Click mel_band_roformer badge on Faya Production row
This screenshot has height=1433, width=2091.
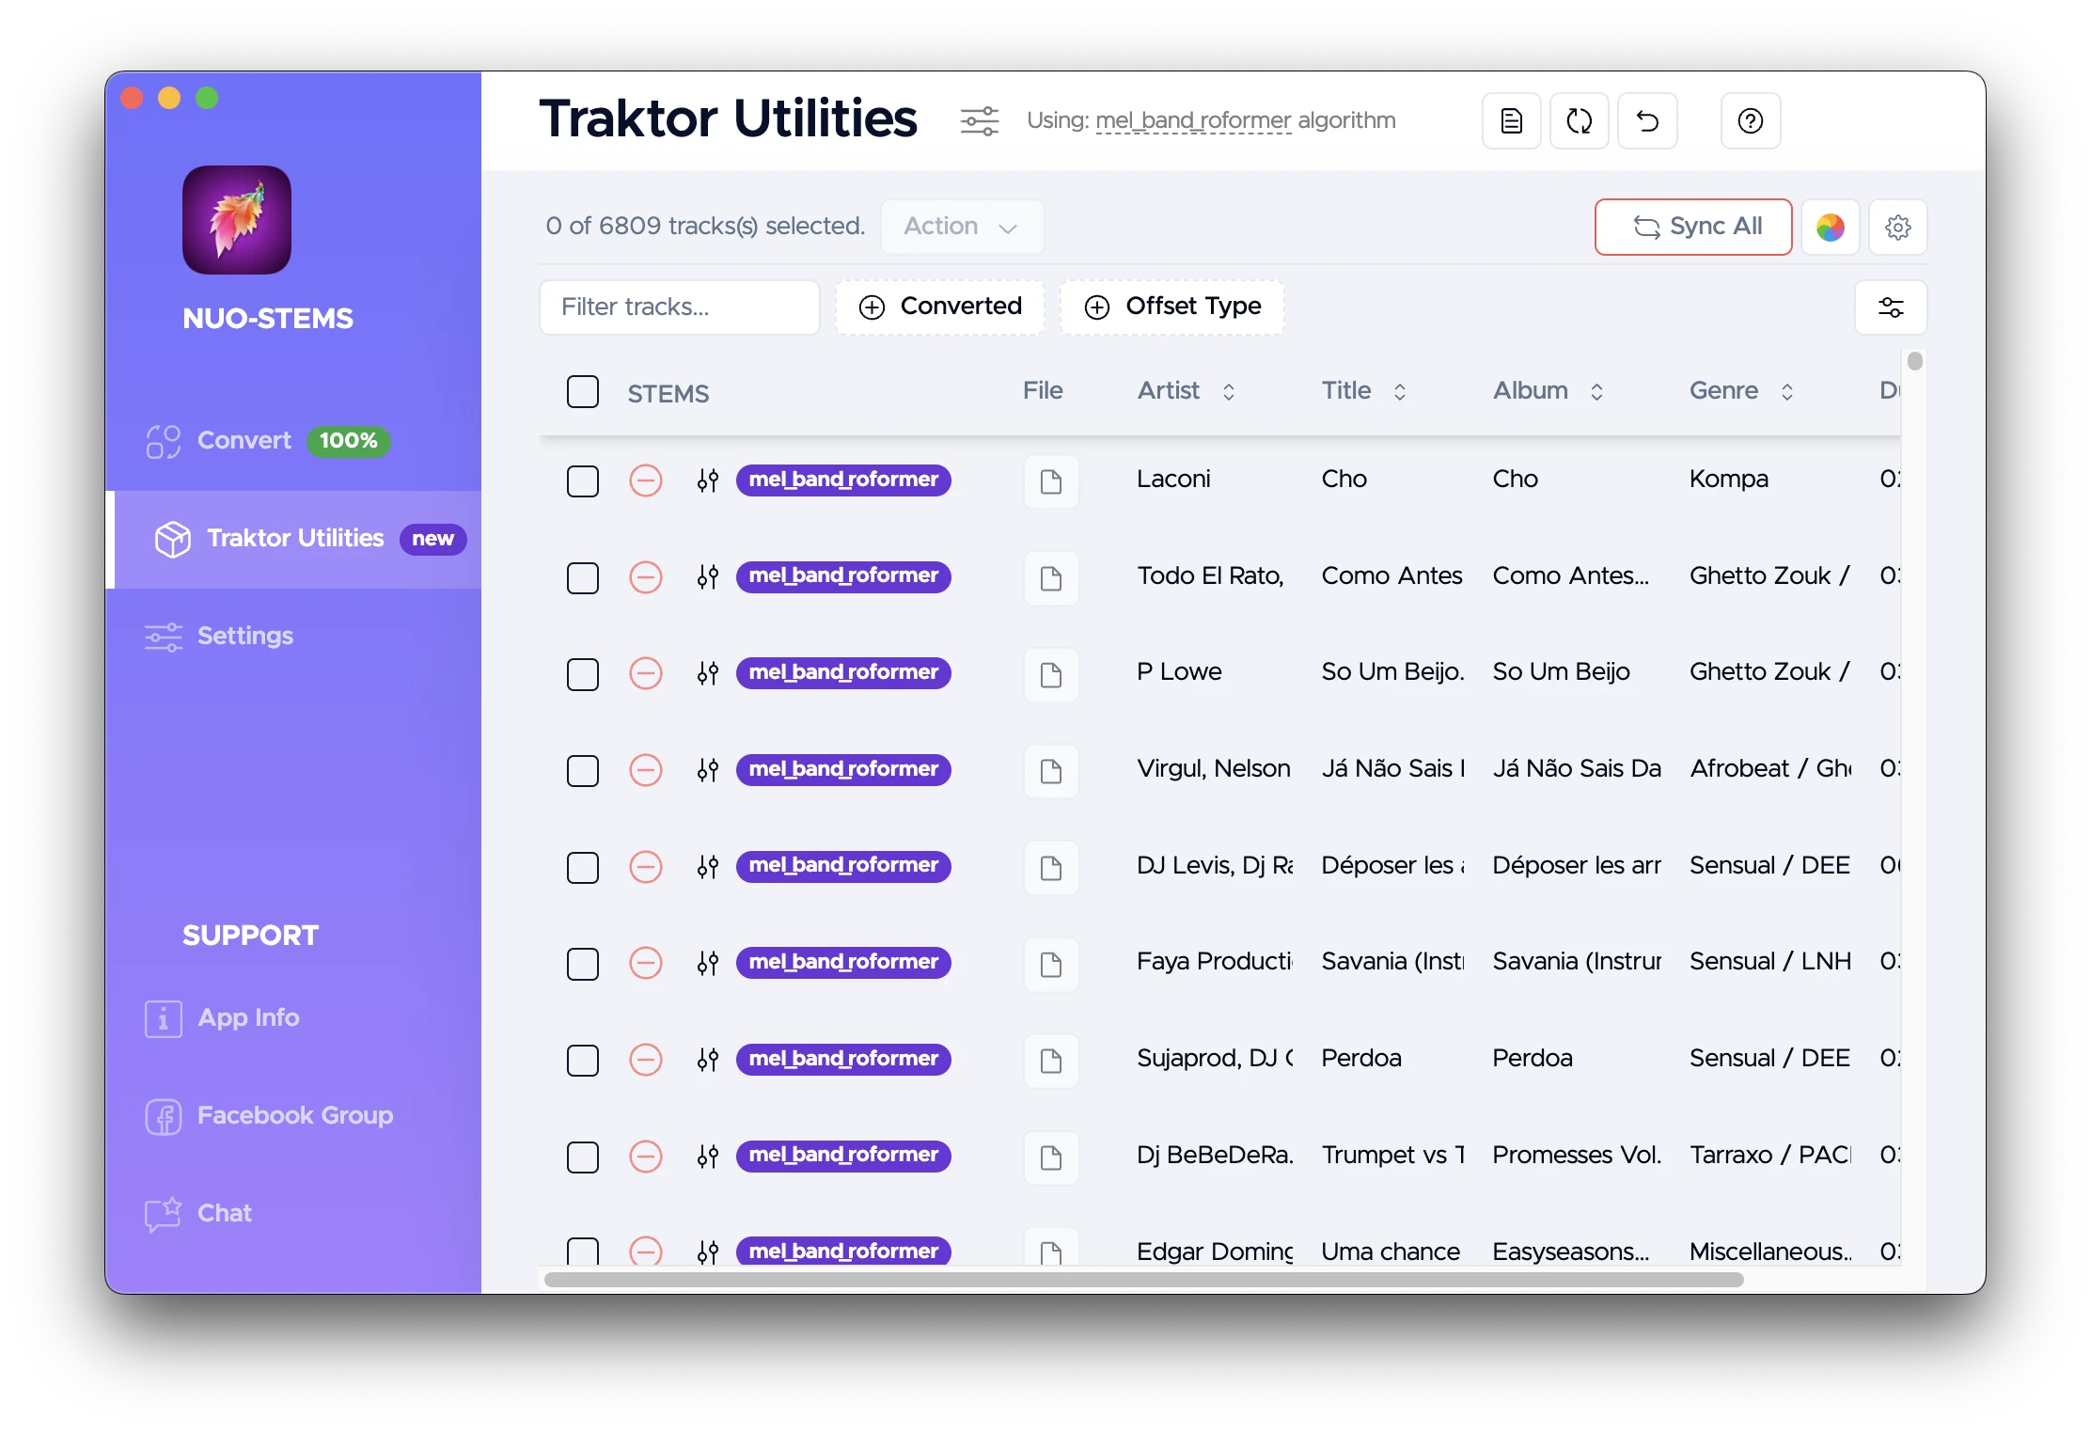pos(842,962)
